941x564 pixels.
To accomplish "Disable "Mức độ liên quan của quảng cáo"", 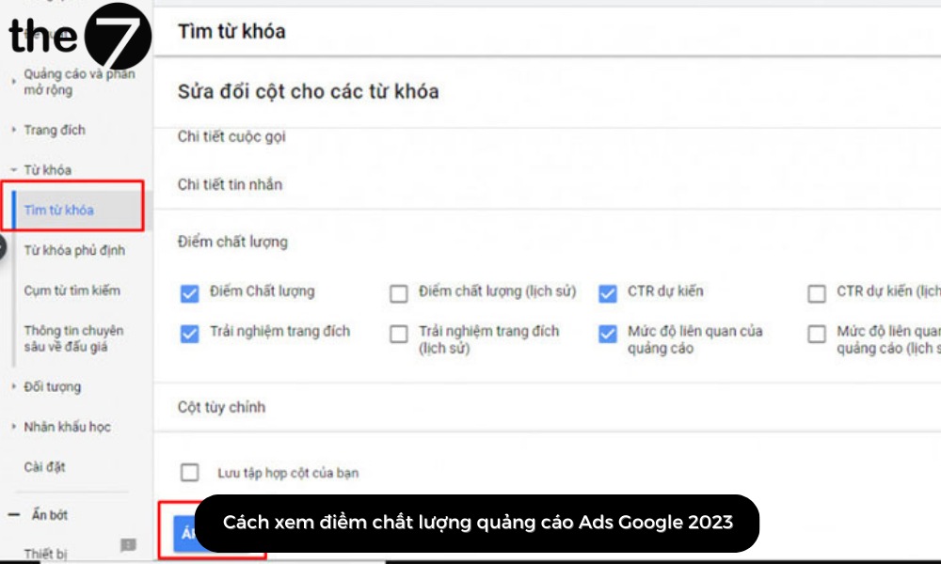I will click(x=607, y=333).
